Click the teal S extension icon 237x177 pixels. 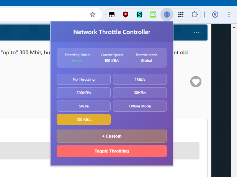(x=139, y=15)
